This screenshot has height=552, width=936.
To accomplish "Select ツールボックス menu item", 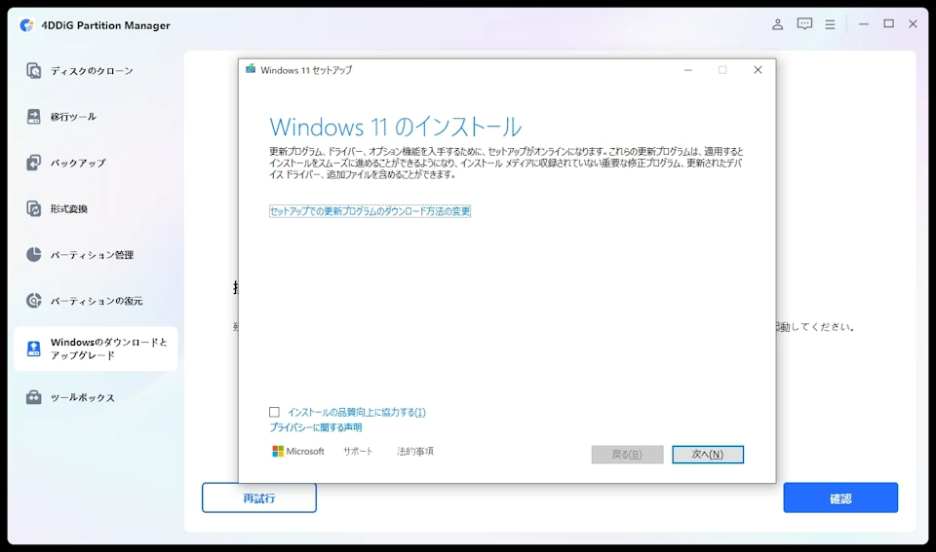I will pos(82,397).
